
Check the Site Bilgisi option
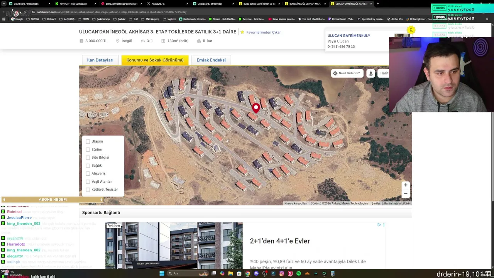click(x=88, y=158)
